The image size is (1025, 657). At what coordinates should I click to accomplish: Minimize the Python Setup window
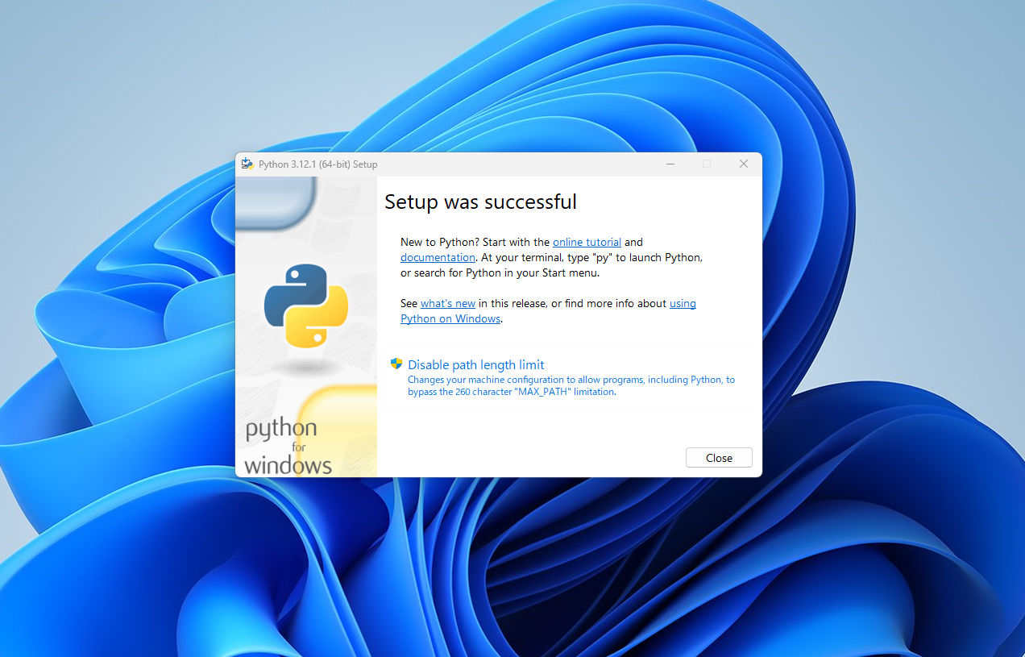click(670, 164)
